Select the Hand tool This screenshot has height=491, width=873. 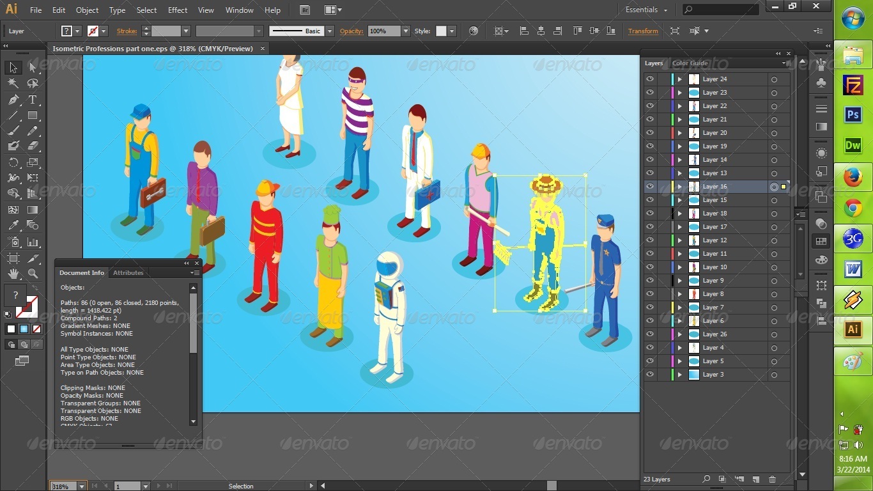(x=13, y=274)
